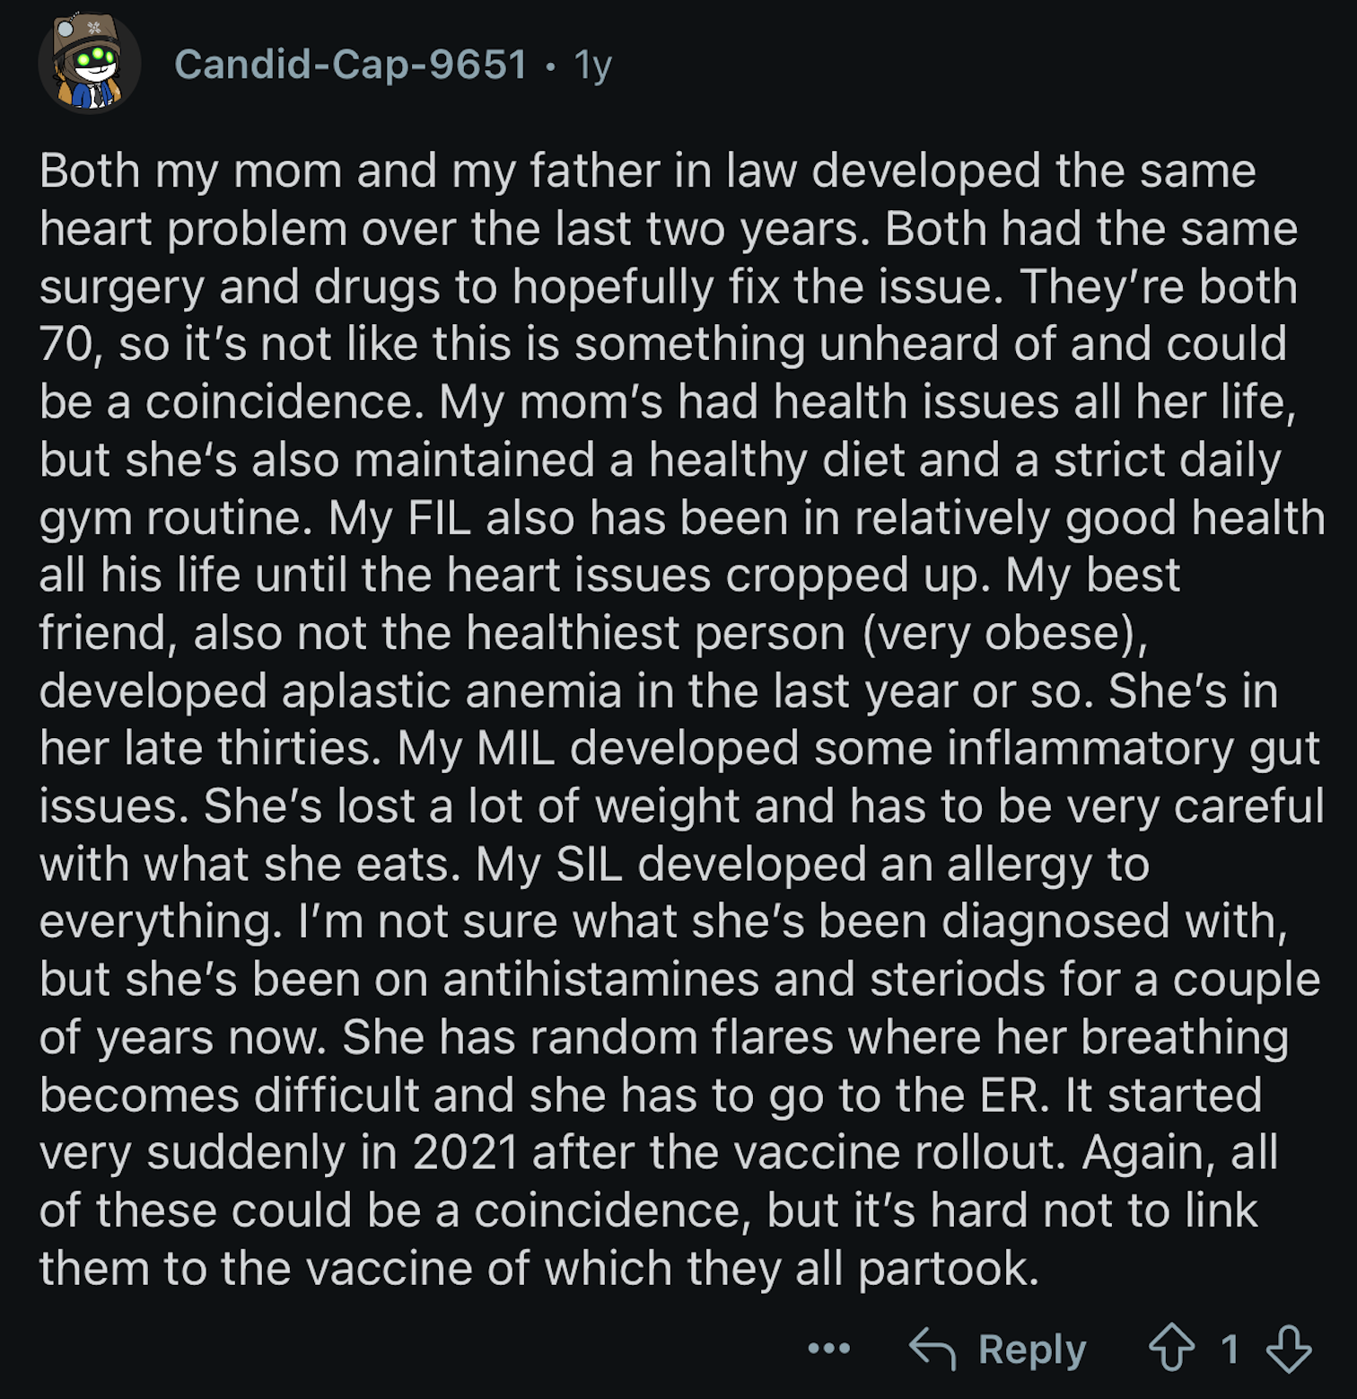Click the curved reply arrow icon

(932, 1349)
